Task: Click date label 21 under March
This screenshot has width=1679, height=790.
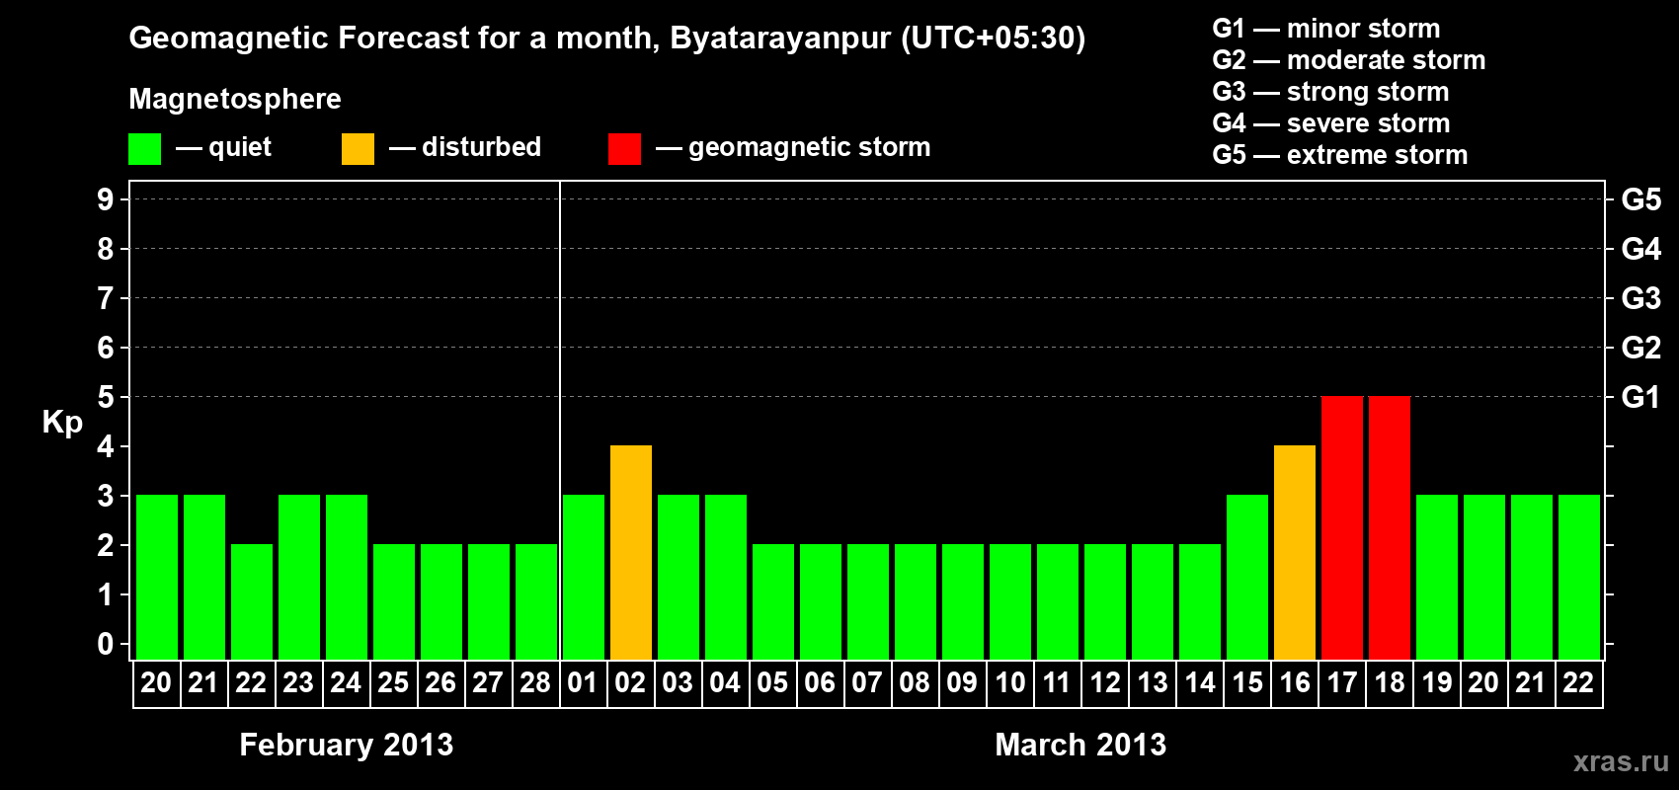Action: (1531, 683)
